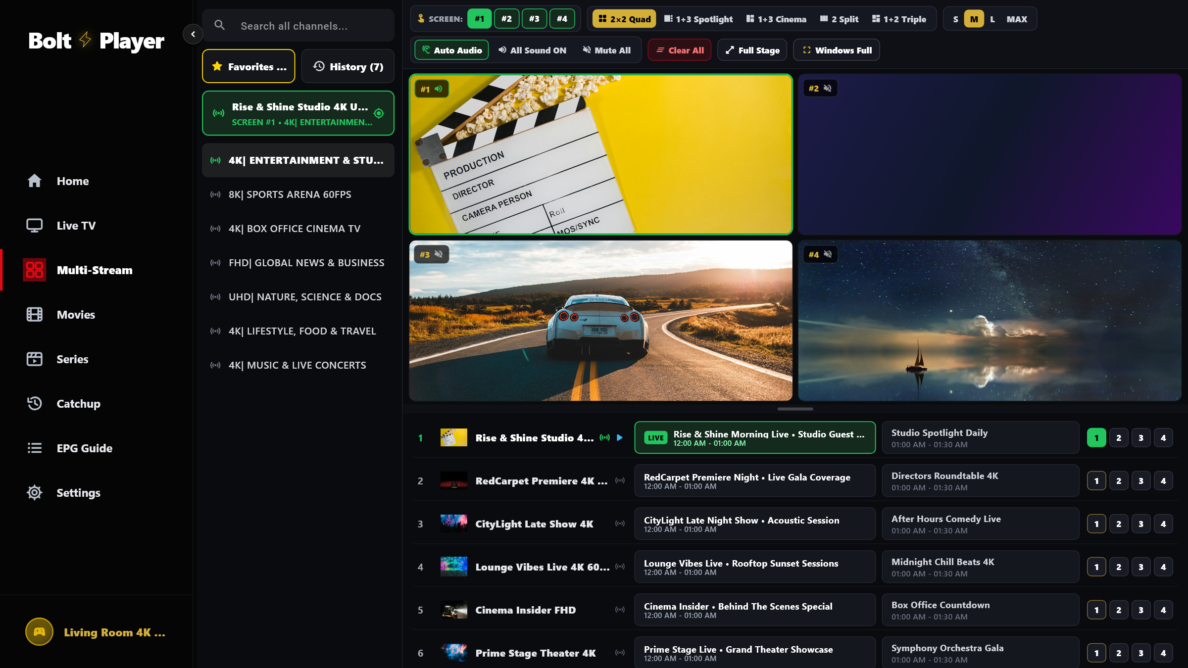Click the Full Stage button
The width and height of the screenshot is (1188, 668).
coord(752,50)
